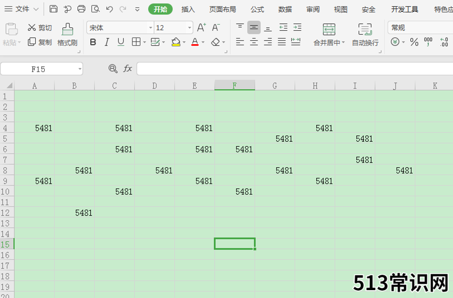Switch to the 审阅 tab
The width and height of the screenshot is (453, 298).
click(313, 9)
